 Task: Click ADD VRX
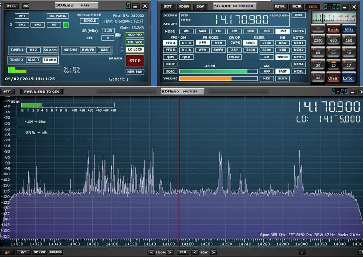point(135,35)
